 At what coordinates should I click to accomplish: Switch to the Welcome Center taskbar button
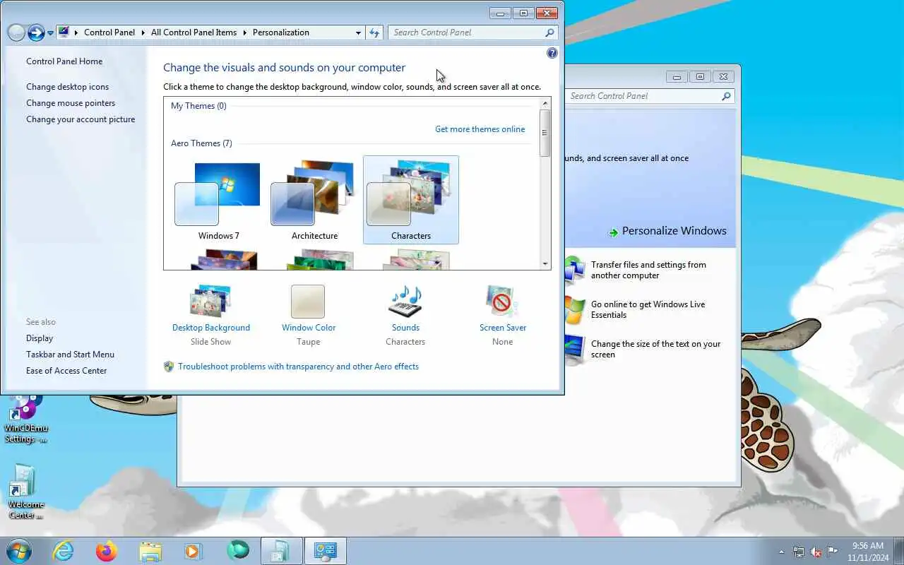click(282, 551)
